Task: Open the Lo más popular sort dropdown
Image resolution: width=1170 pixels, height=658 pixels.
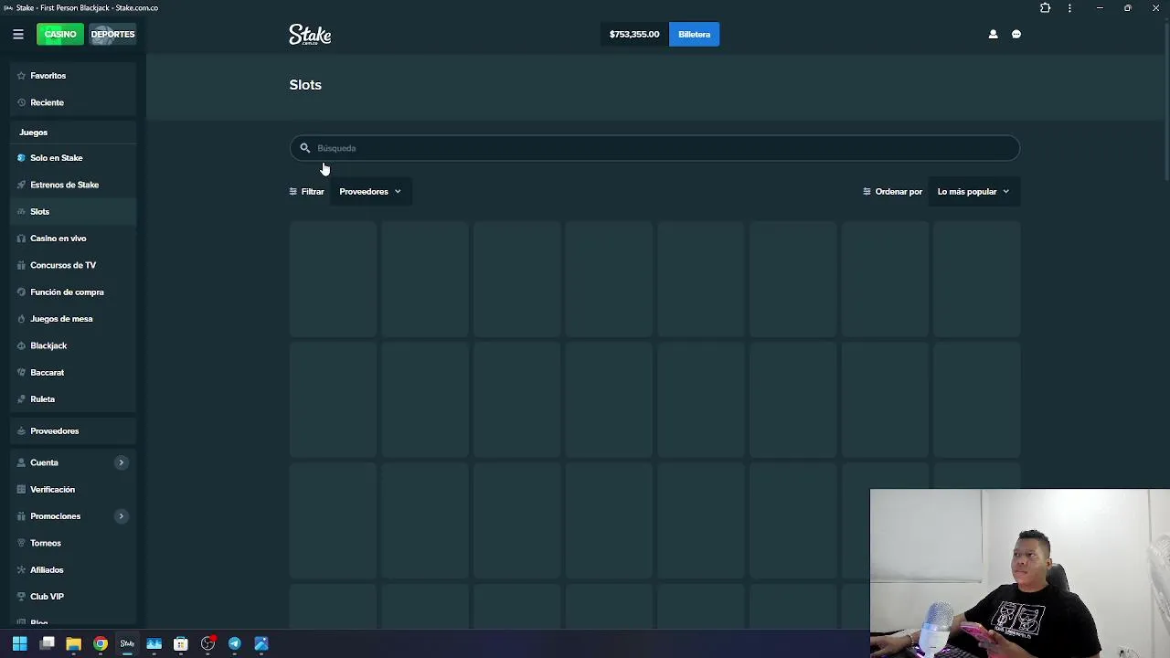Action: tap(973, 192)
